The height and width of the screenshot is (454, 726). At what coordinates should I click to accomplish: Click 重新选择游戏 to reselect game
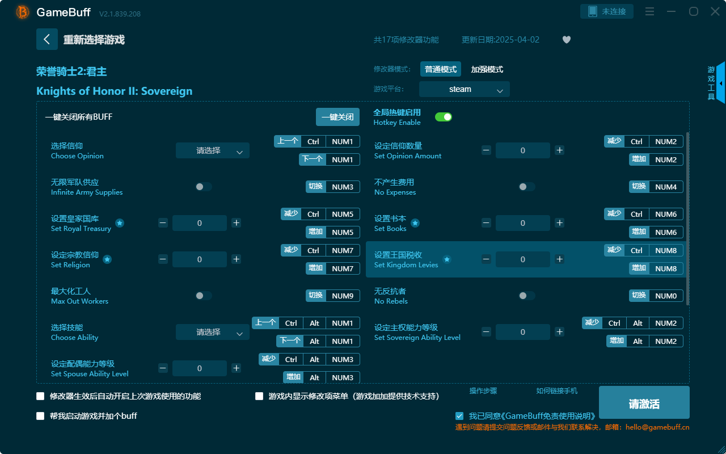pyautogui.click(x=94, y=40)
